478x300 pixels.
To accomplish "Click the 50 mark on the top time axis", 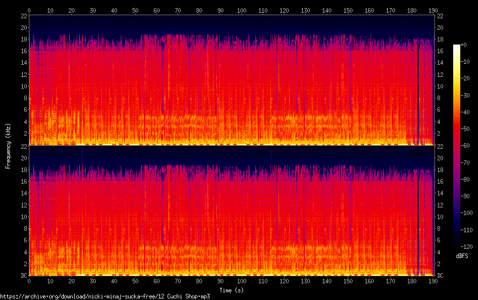I will click(135, 10).
